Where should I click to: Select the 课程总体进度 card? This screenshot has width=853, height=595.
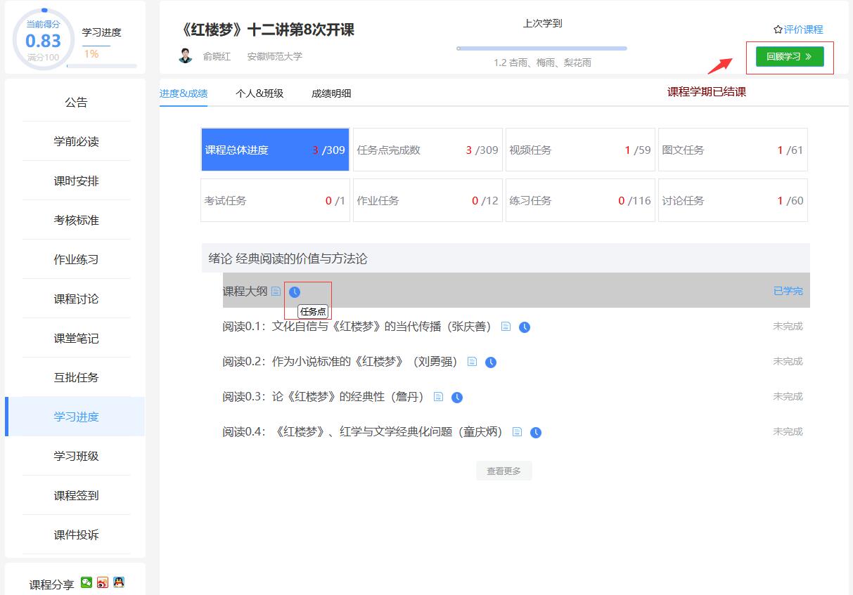[275, 150]
